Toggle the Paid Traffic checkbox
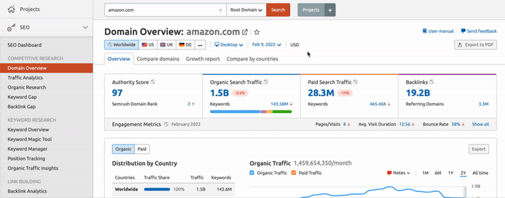 tap(293, 173)
